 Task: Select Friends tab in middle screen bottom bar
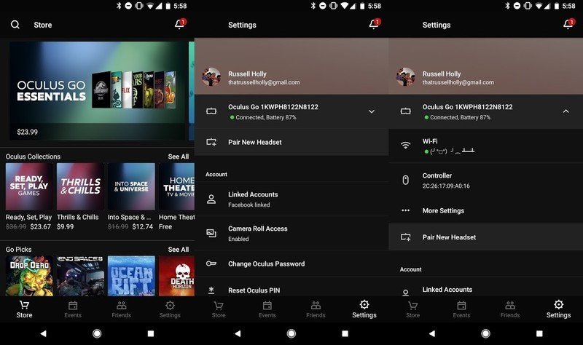point(316,309)
